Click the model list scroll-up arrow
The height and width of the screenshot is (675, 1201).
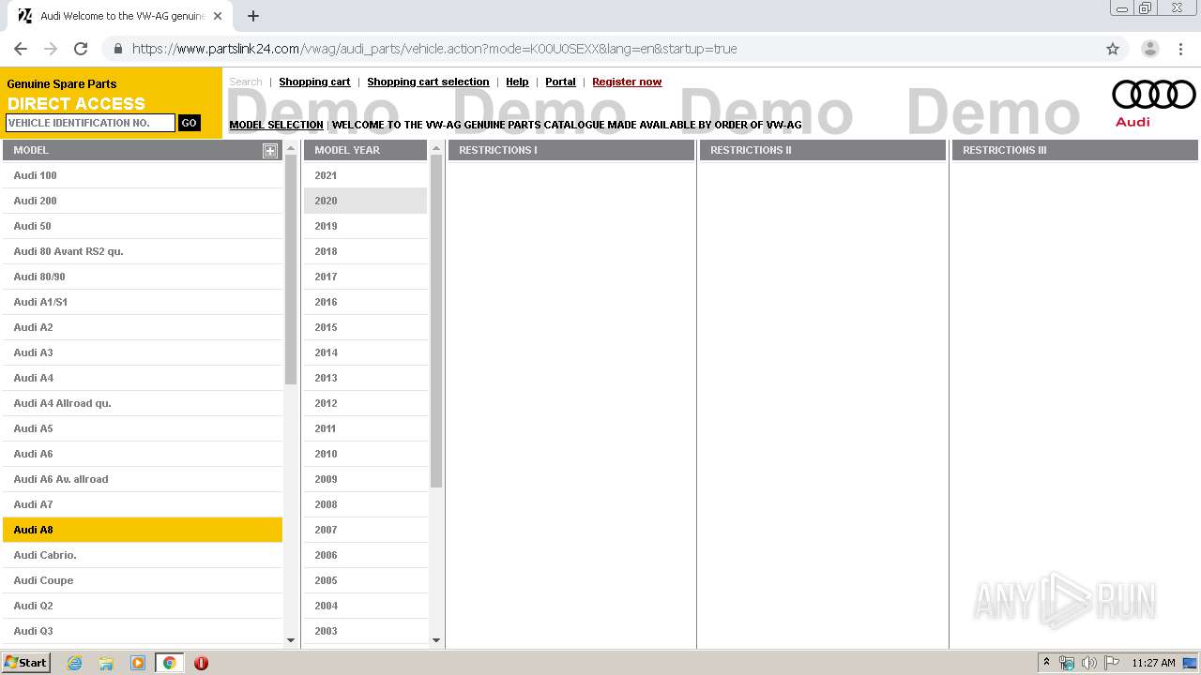click(x=290, y=148)
